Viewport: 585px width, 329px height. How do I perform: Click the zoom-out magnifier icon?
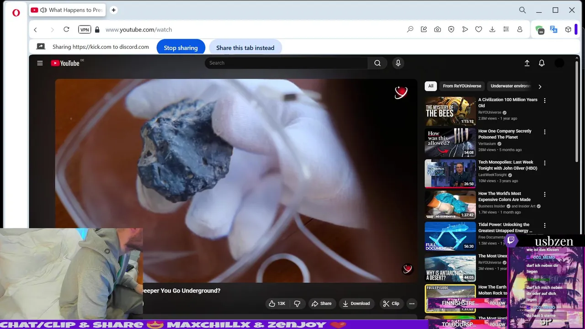tap(410, 29)
